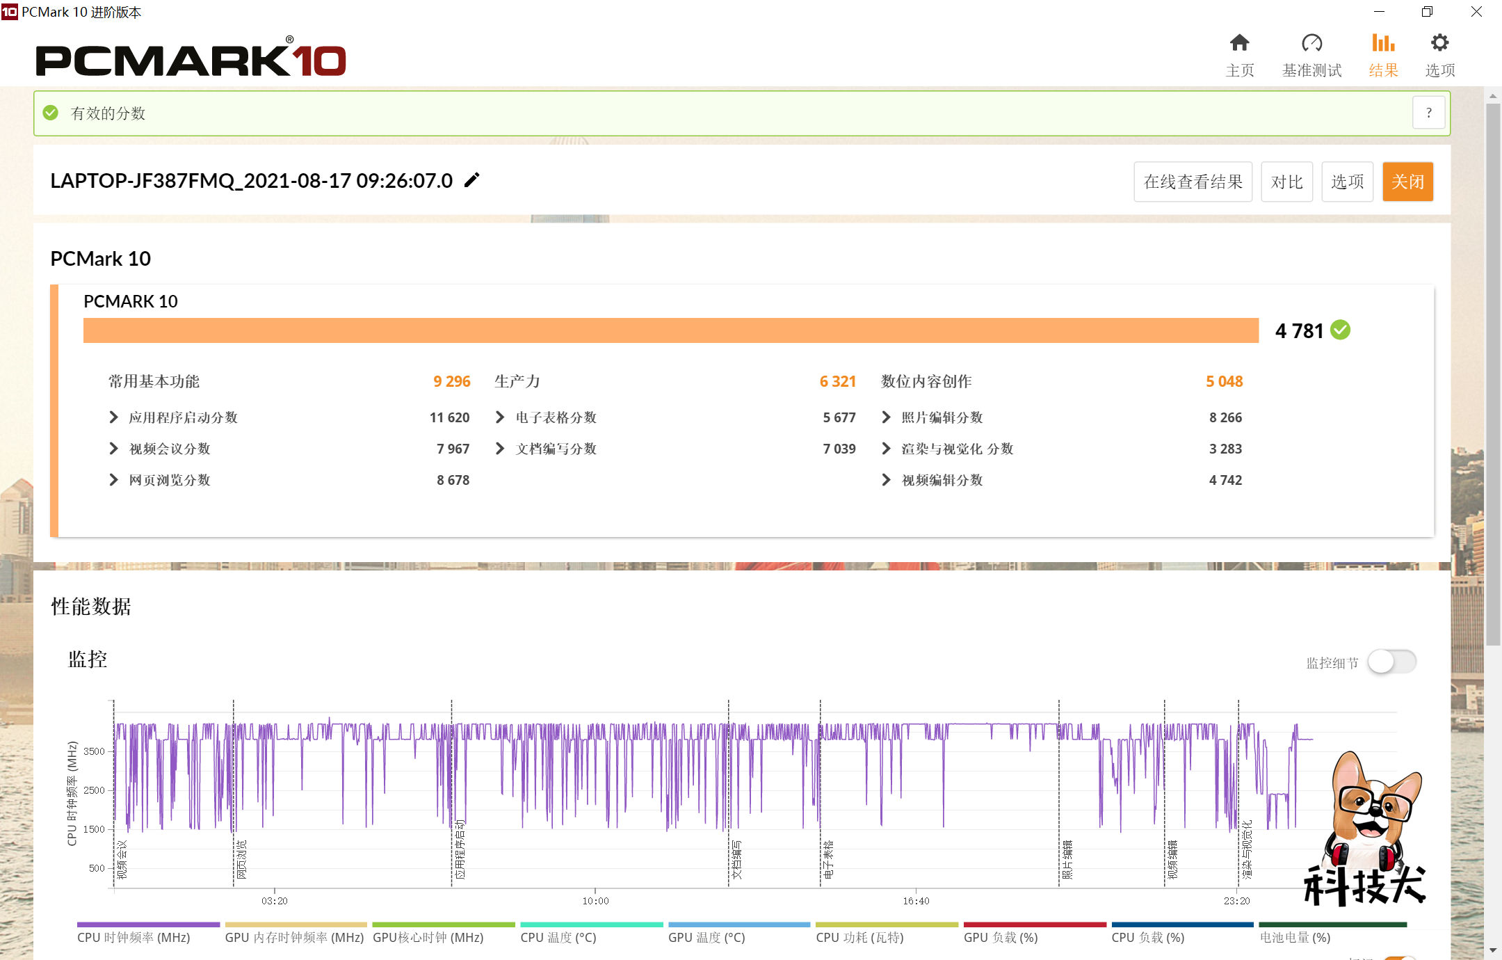Open the Home icon in the top navigation
The image size is (1502, 960).
[x=1239, y=44]
